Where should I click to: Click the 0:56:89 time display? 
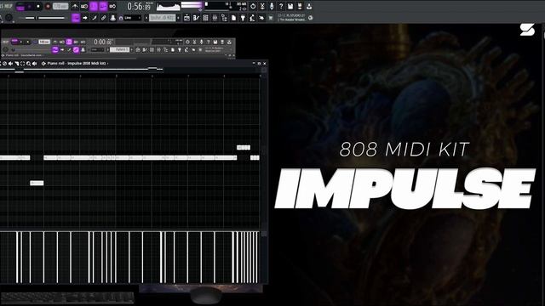click(139, 7)
